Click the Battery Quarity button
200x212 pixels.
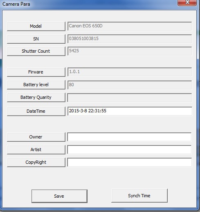click(x=36, y=97)
